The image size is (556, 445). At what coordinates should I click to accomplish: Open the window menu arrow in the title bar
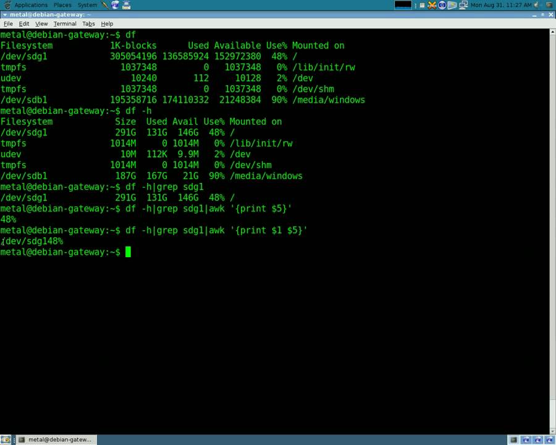click(x=5, y=15)
